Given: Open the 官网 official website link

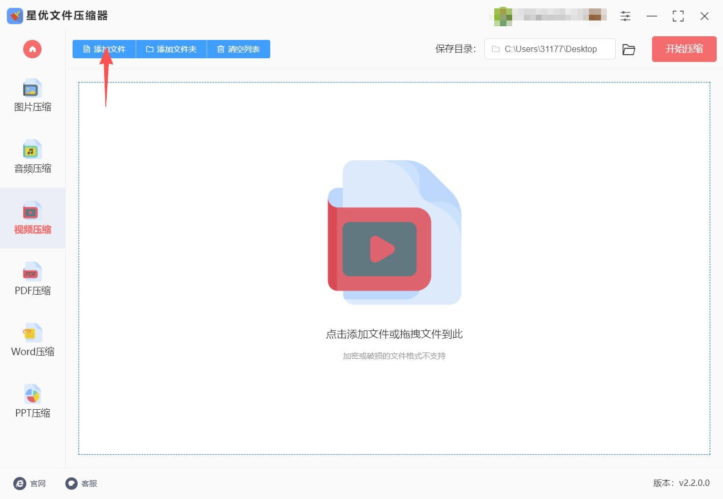Looking at the screenshot, I should [29, 484].
